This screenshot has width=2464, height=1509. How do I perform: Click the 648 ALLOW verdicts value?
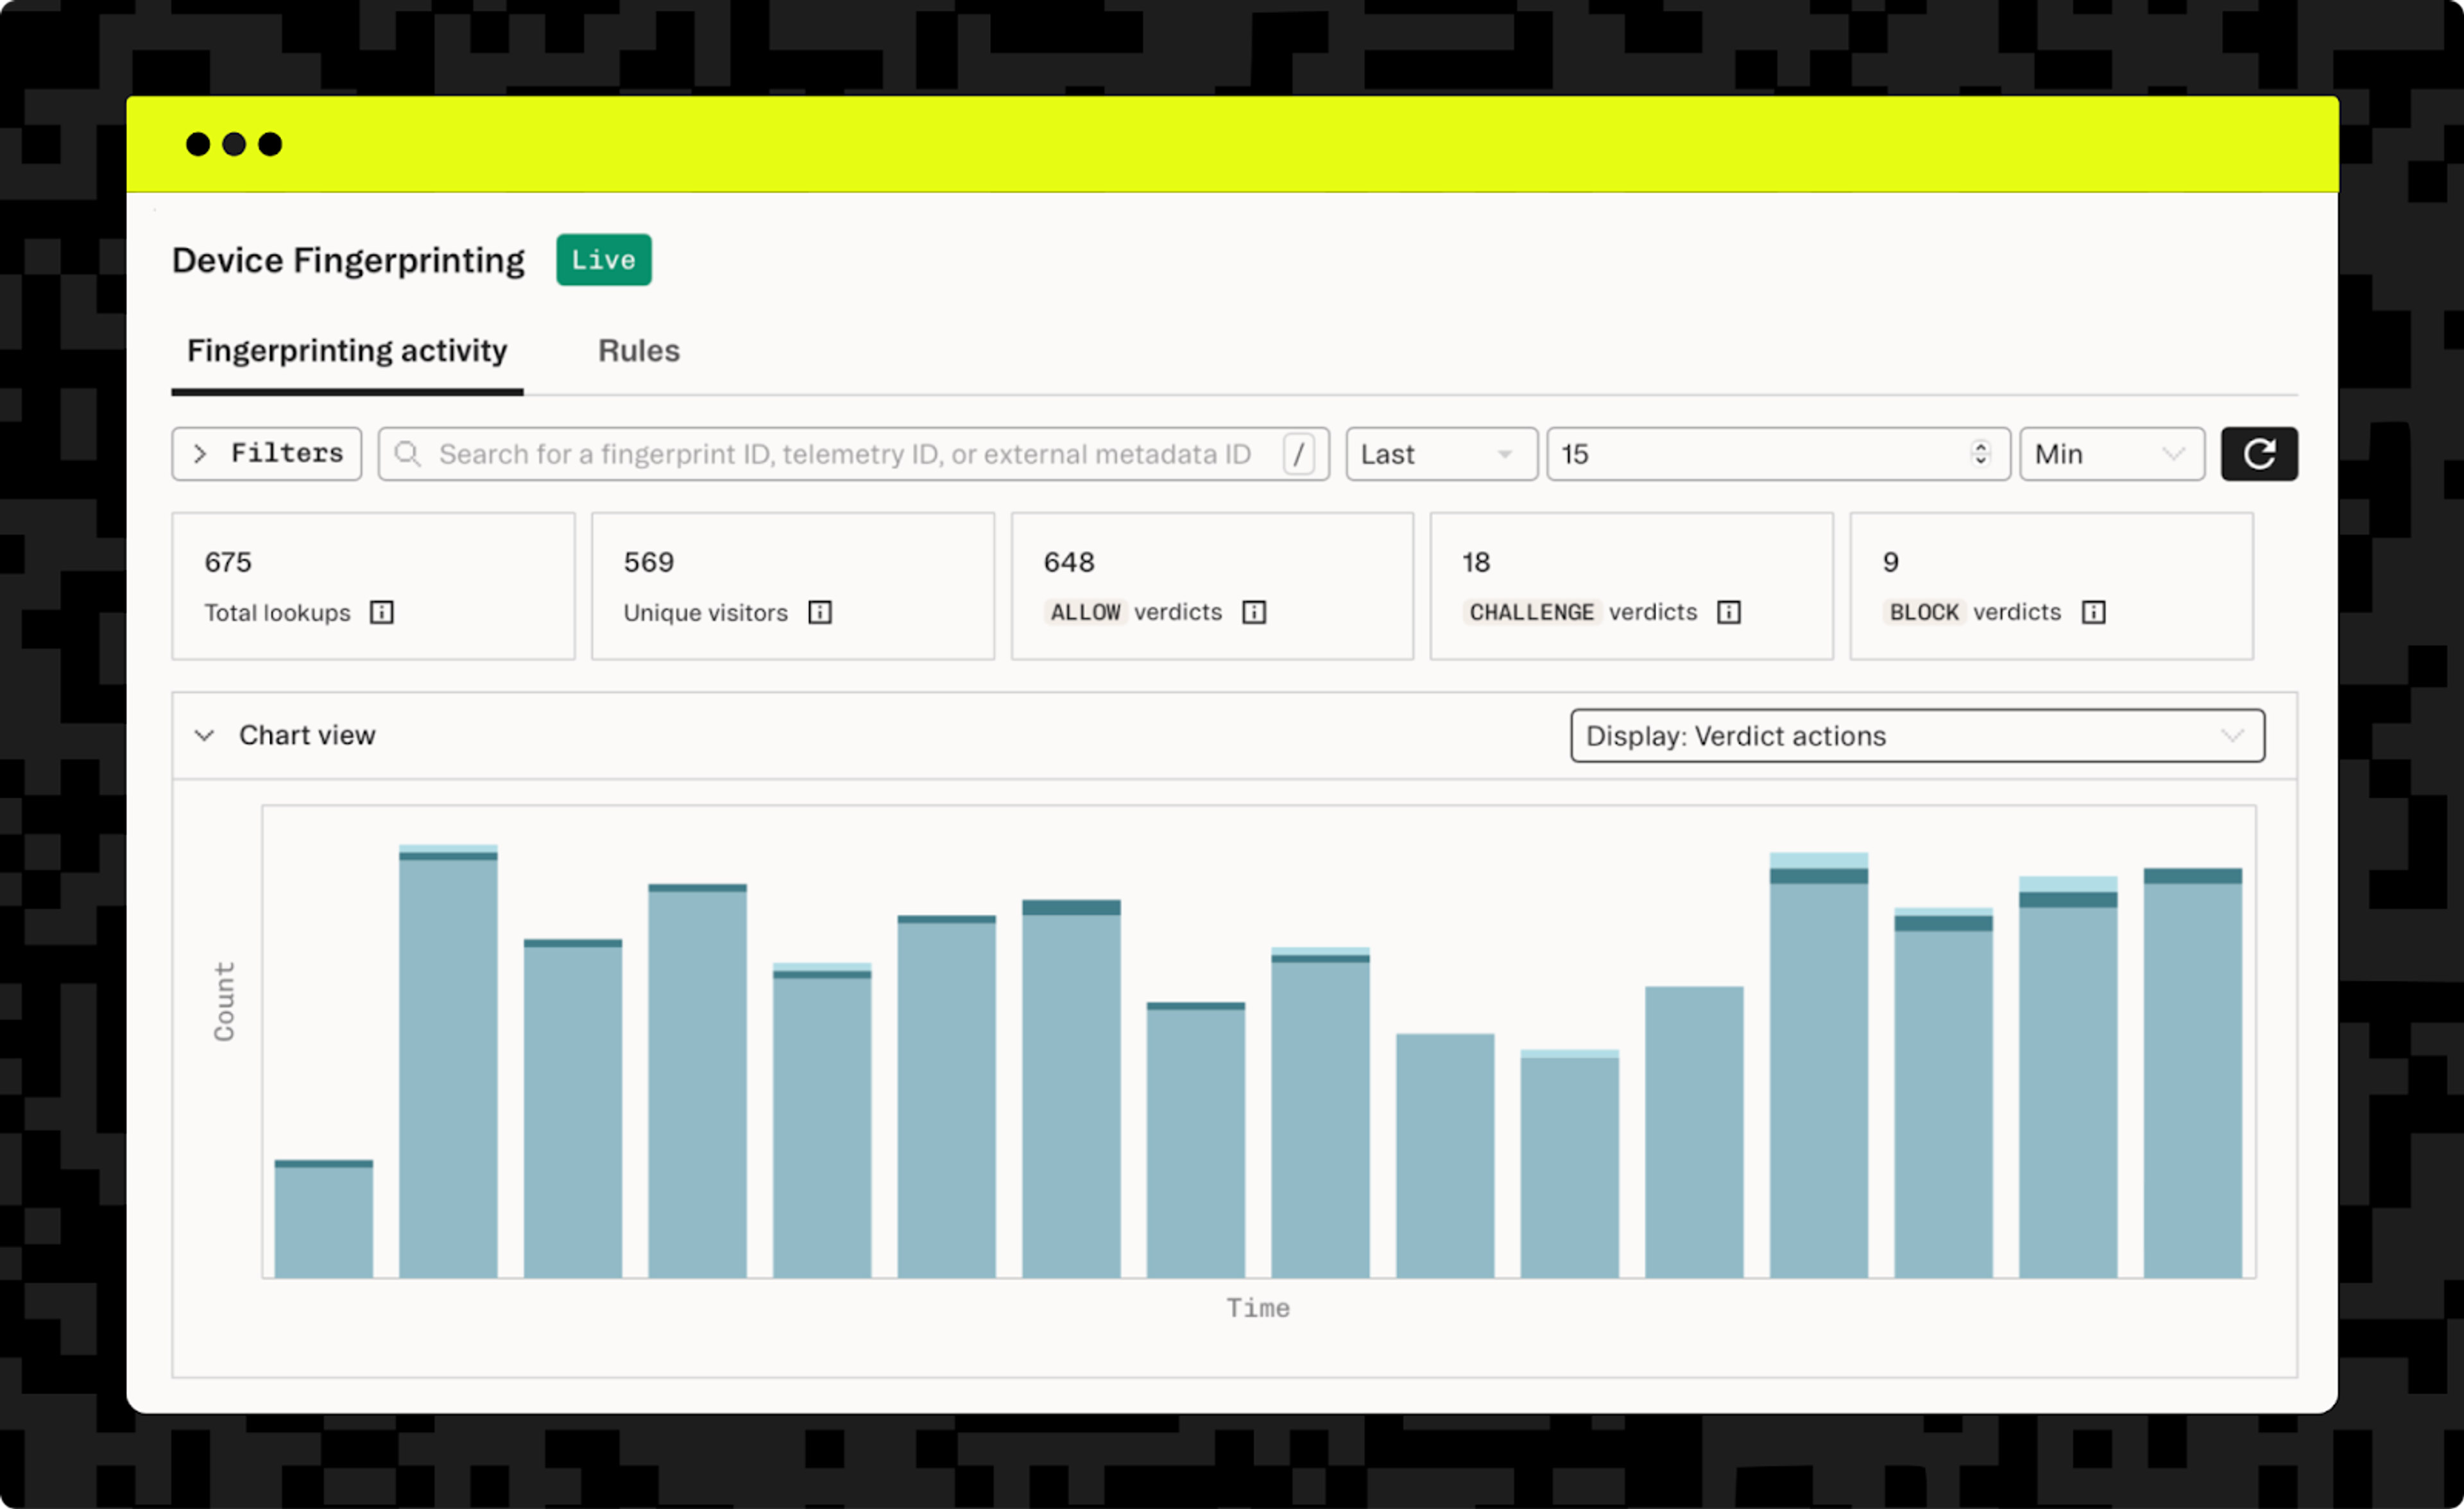point(1069,562)
